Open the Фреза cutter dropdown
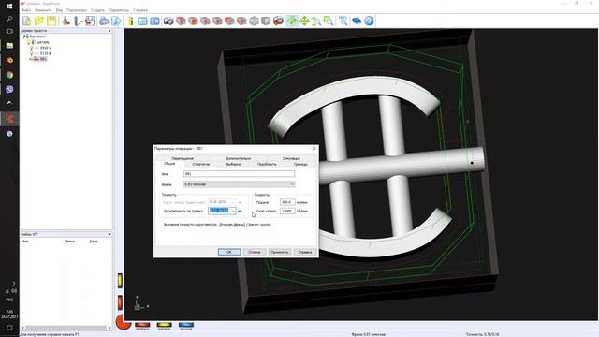Viewport: 599px width, 337px height. tap(292, 184)
